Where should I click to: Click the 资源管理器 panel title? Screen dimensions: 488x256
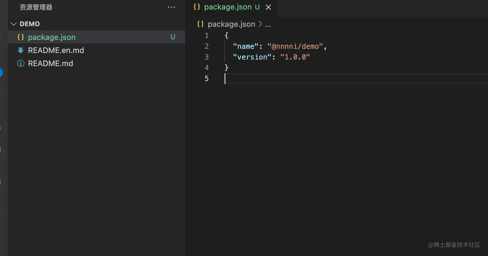36,7
